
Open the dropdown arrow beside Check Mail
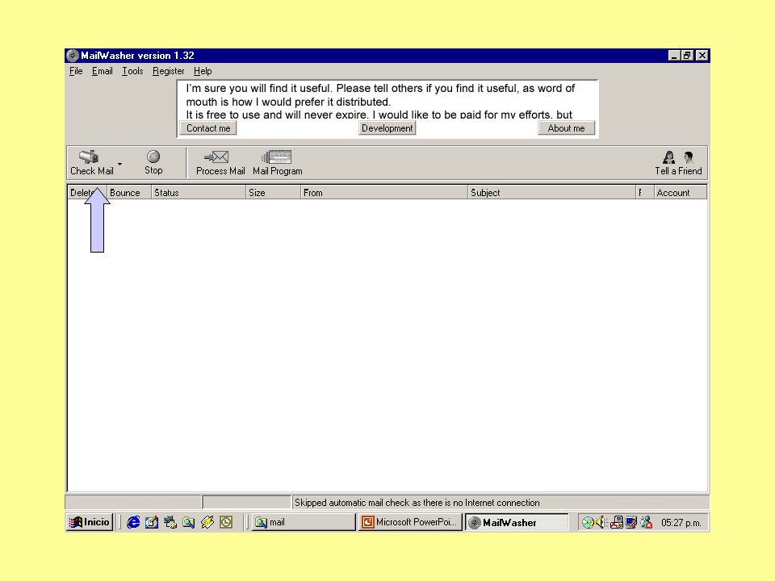(x=120, y=164)
